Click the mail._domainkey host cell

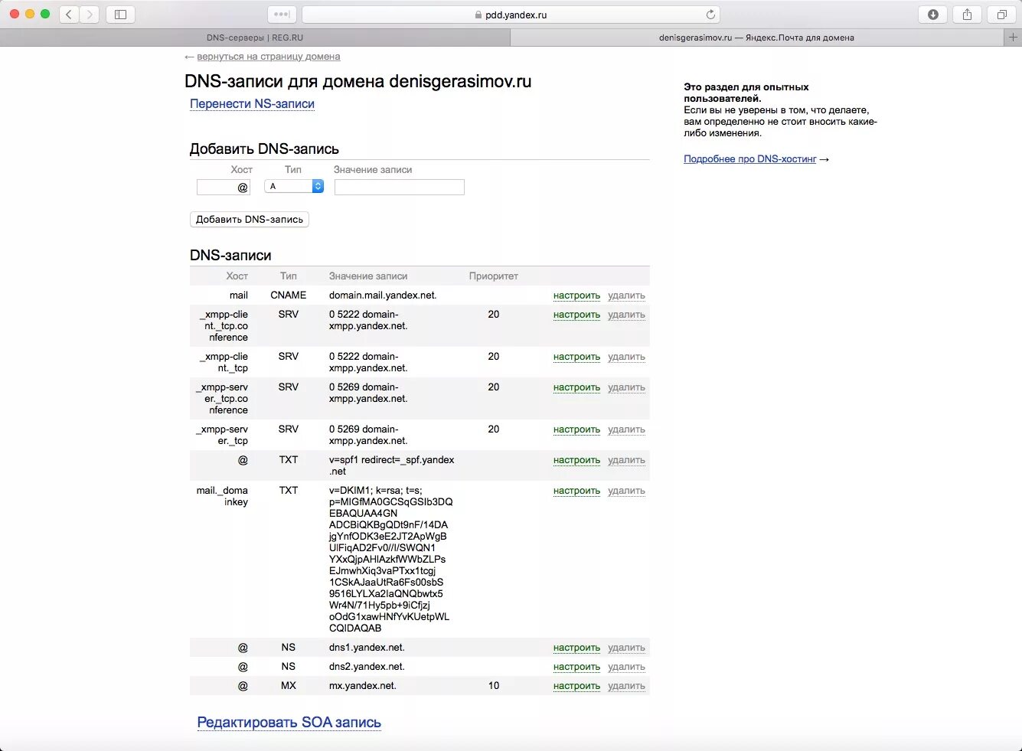click(x=222, y=496)
